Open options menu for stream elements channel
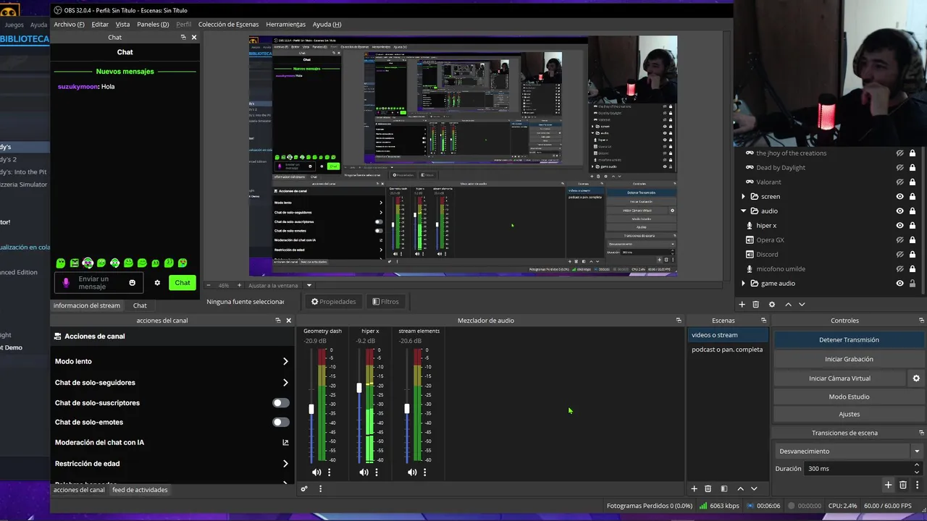Screen dimensions: 927x521 pyautogui.click(x=424, y=472)
